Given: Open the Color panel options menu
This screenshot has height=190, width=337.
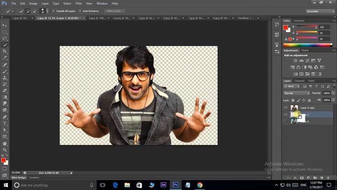Looking at the screenshot, I should tap(334, 21).
